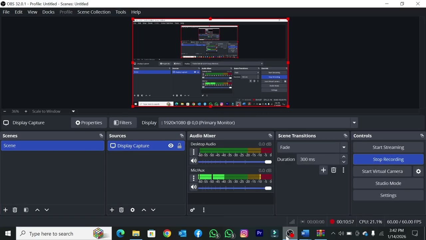Add a new source with plus icon

click(x=112, y=210)
